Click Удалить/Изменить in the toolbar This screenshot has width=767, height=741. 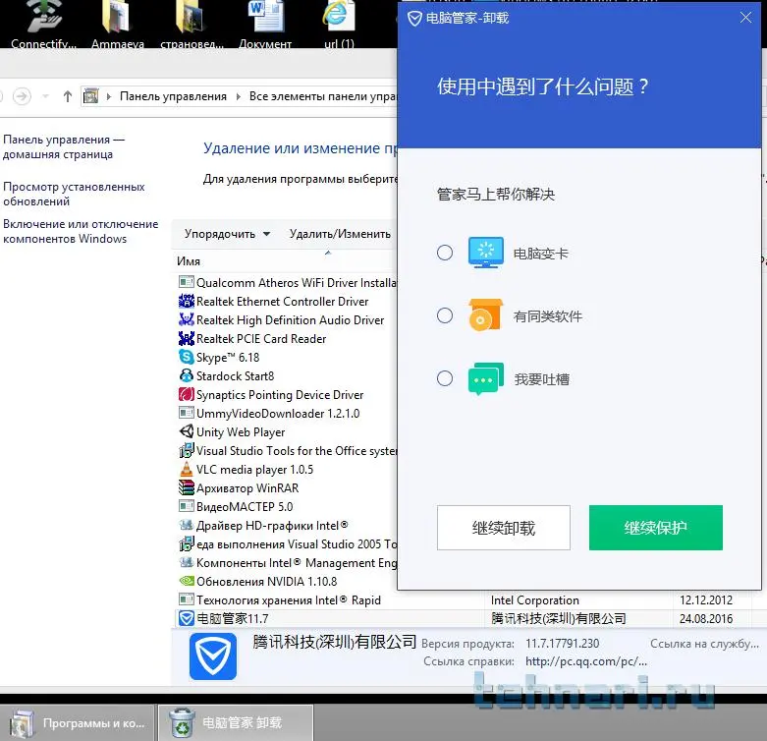(x=340, y=234)
